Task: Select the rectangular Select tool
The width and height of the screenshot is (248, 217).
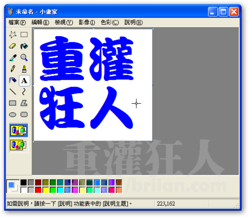Action: click(x=24, y=35)
